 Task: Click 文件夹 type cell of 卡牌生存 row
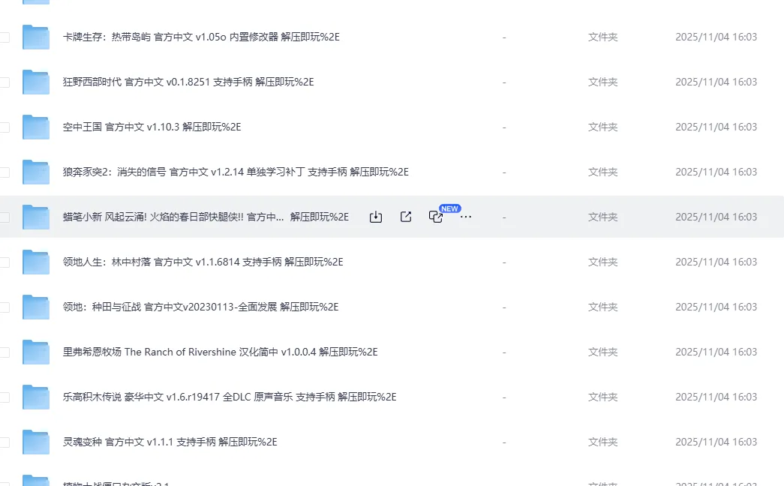point(602,37)
